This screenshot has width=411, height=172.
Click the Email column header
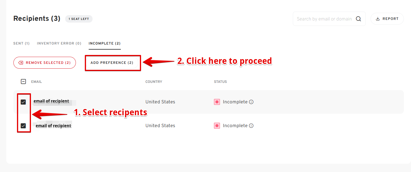coord(36,82)
